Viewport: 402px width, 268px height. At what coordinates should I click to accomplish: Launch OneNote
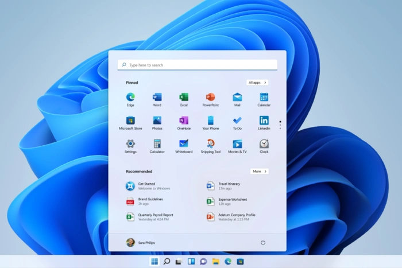[184, 123]
